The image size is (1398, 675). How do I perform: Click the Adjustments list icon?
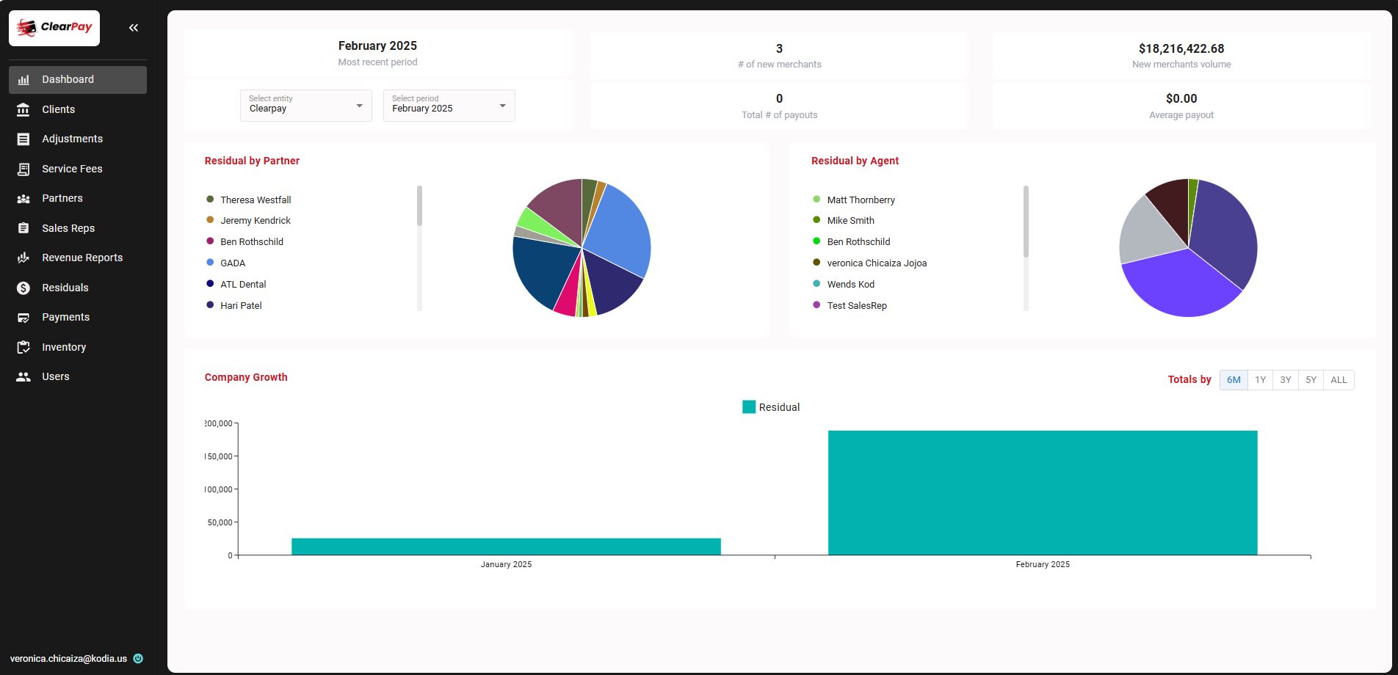coord(23,139)
